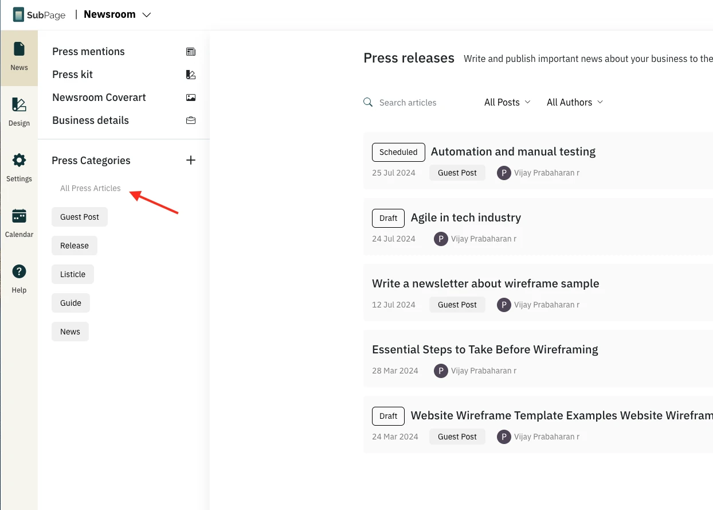Image resolution: width=713 pixels, height=510 pixels.
Task: Expand the Newsroom switcher dropdown
Action: pos(146,15)
